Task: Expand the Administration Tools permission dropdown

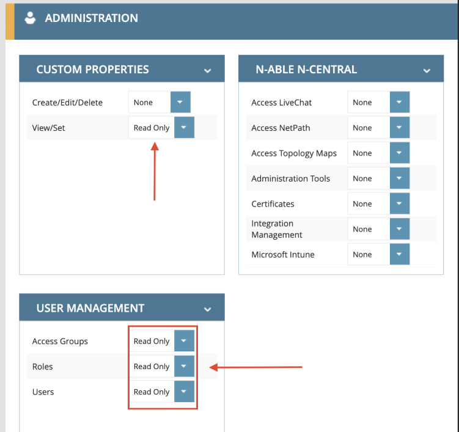Action: click(x=399, y=178)
